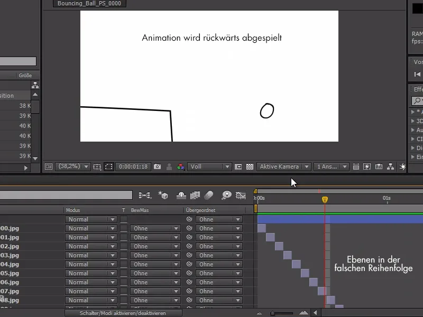The image size is (423, 317).
Task: Click the Modus column header
Action: pos(73,210)
